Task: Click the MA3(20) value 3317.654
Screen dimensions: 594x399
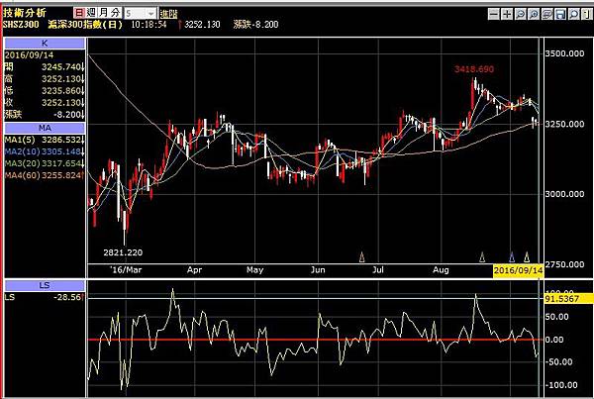Action: click(61, 163)
